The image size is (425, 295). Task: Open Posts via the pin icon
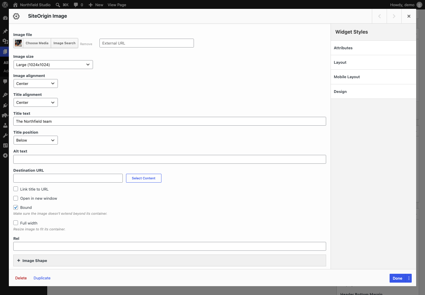(5, 31)
